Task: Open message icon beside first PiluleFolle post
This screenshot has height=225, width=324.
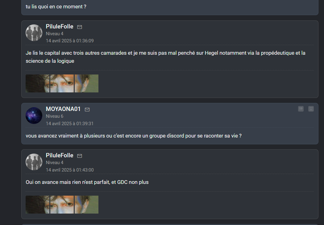Action: [80, 27]
